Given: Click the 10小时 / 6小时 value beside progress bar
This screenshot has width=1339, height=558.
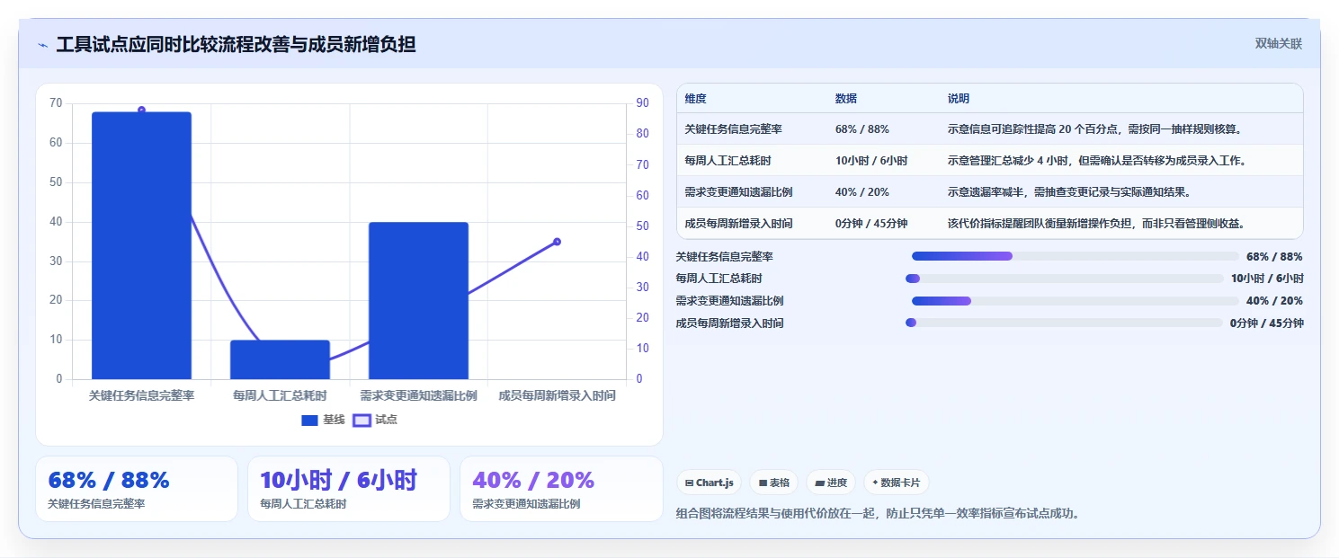Looking at the screenshot, I should pyautogui.click(x=1267, y=279).
